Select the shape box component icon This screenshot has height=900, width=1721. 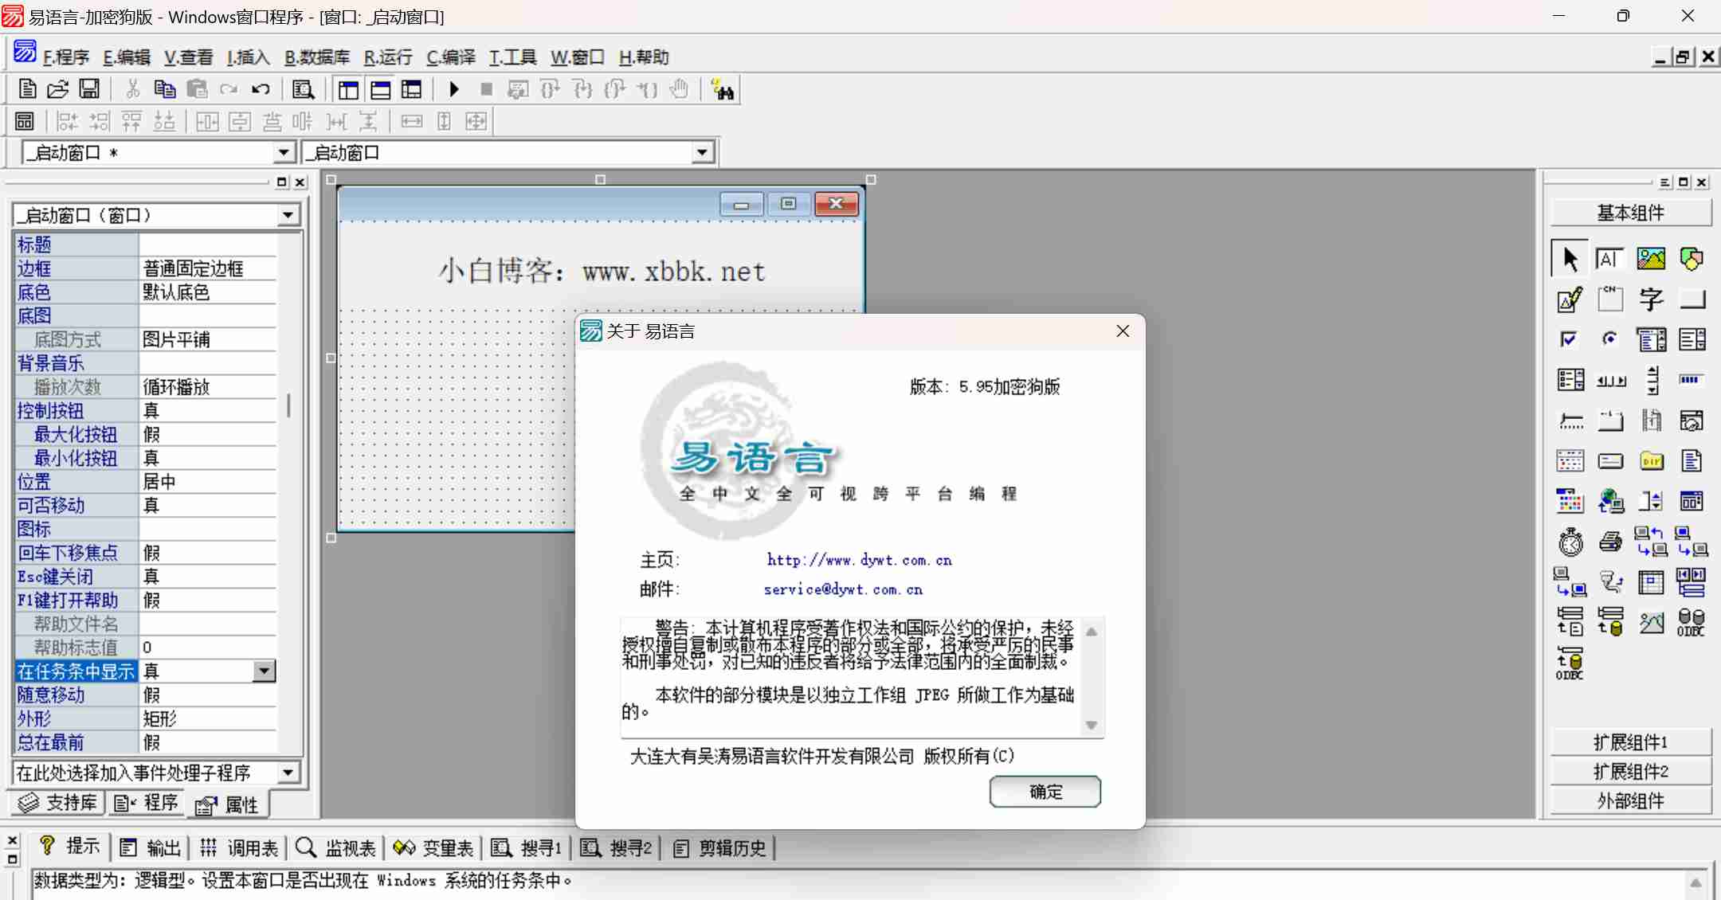[1692, 259]
